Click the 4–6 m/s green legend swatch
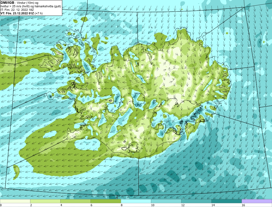Image resolution: width=272 pixels, height=207 pixels. point(75,201)
